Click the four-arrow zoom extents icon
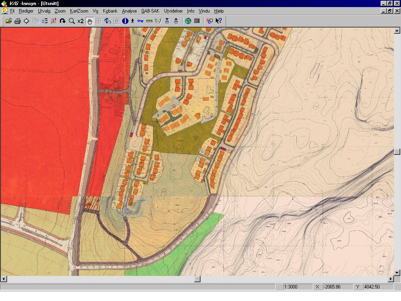The width and height of the screenshot is (401, 301). [x=26, y=21]
